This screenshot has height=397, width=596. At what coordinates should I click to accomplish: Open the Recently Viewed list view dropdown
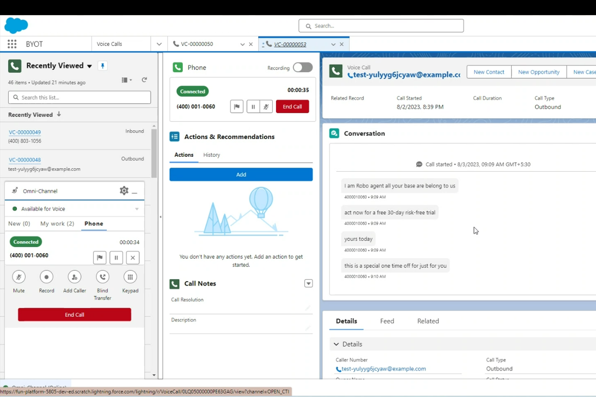tap(89, 66)
